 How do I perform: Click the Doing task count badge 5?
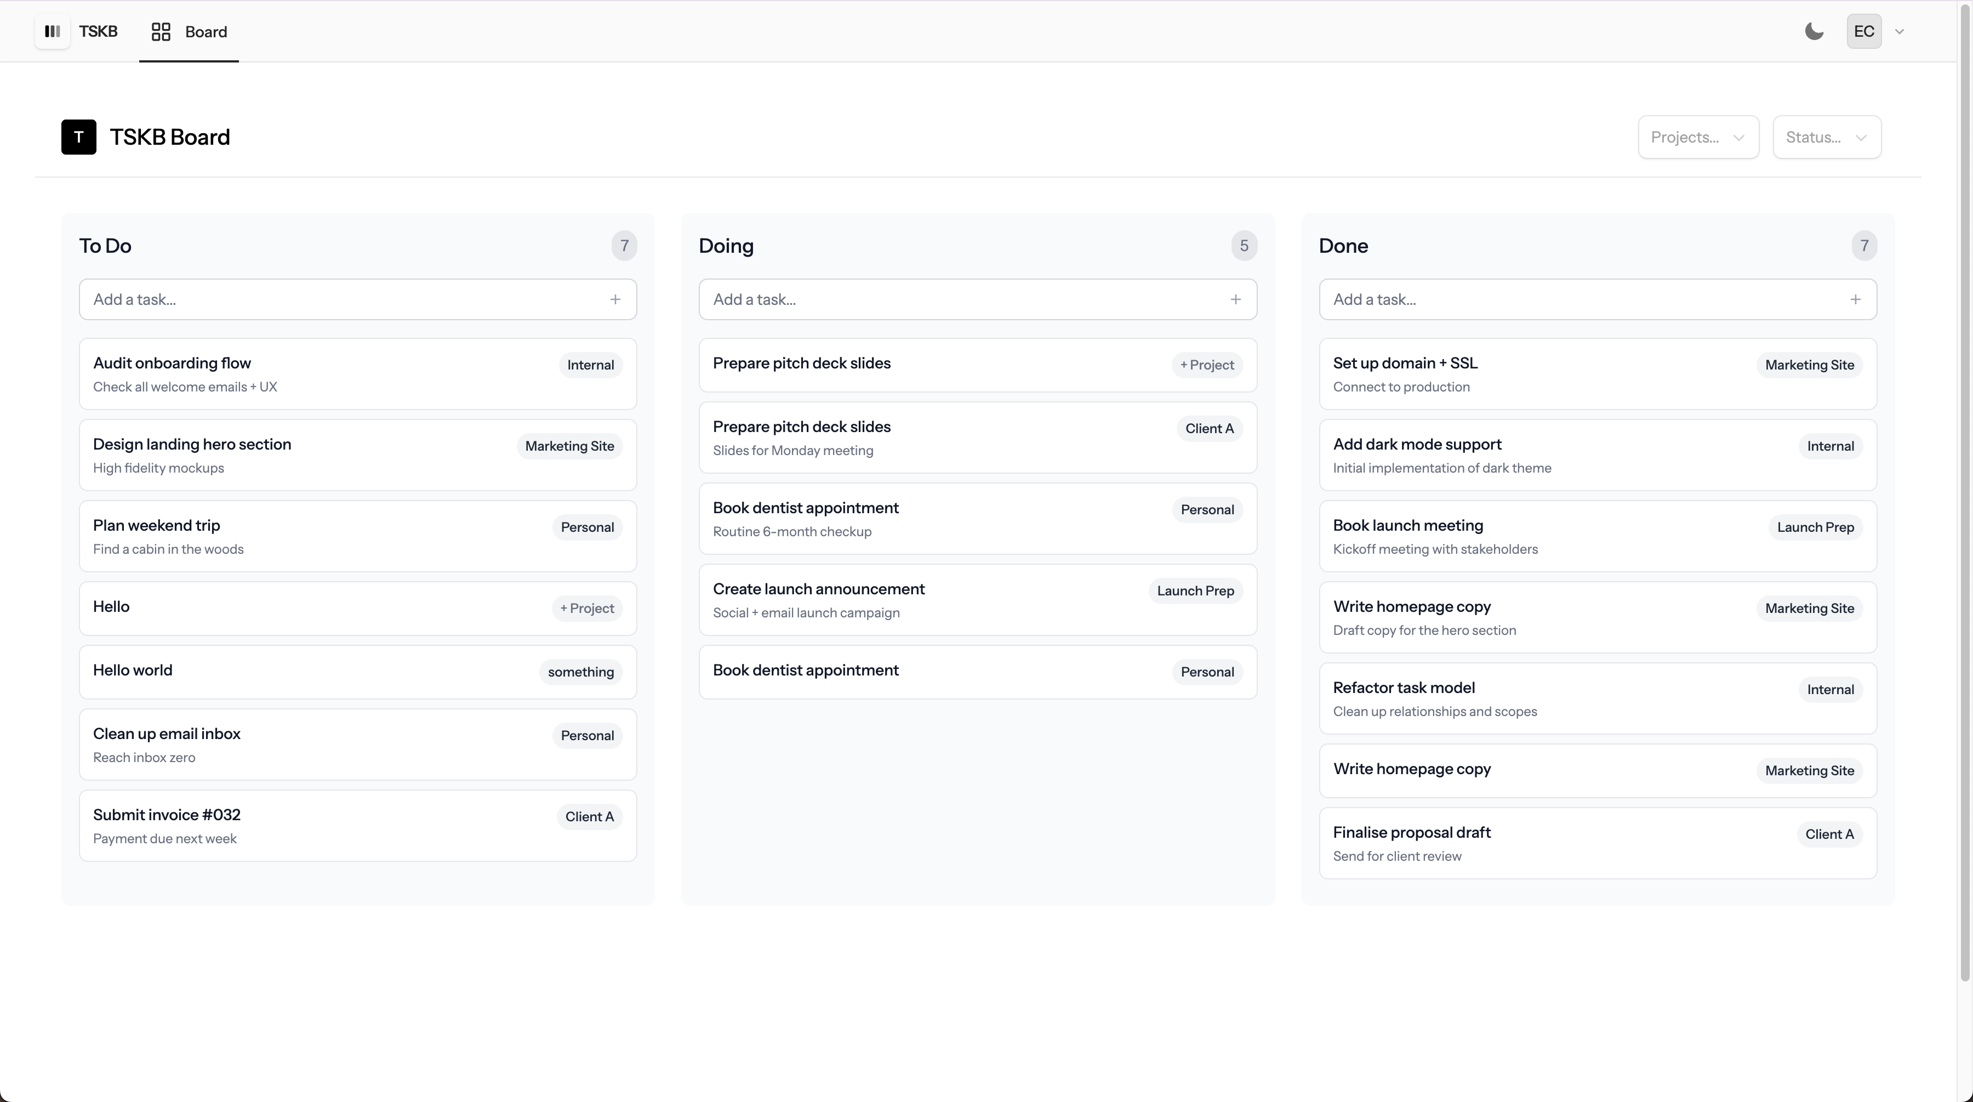pyautogui.click(x=1244, y=246)
